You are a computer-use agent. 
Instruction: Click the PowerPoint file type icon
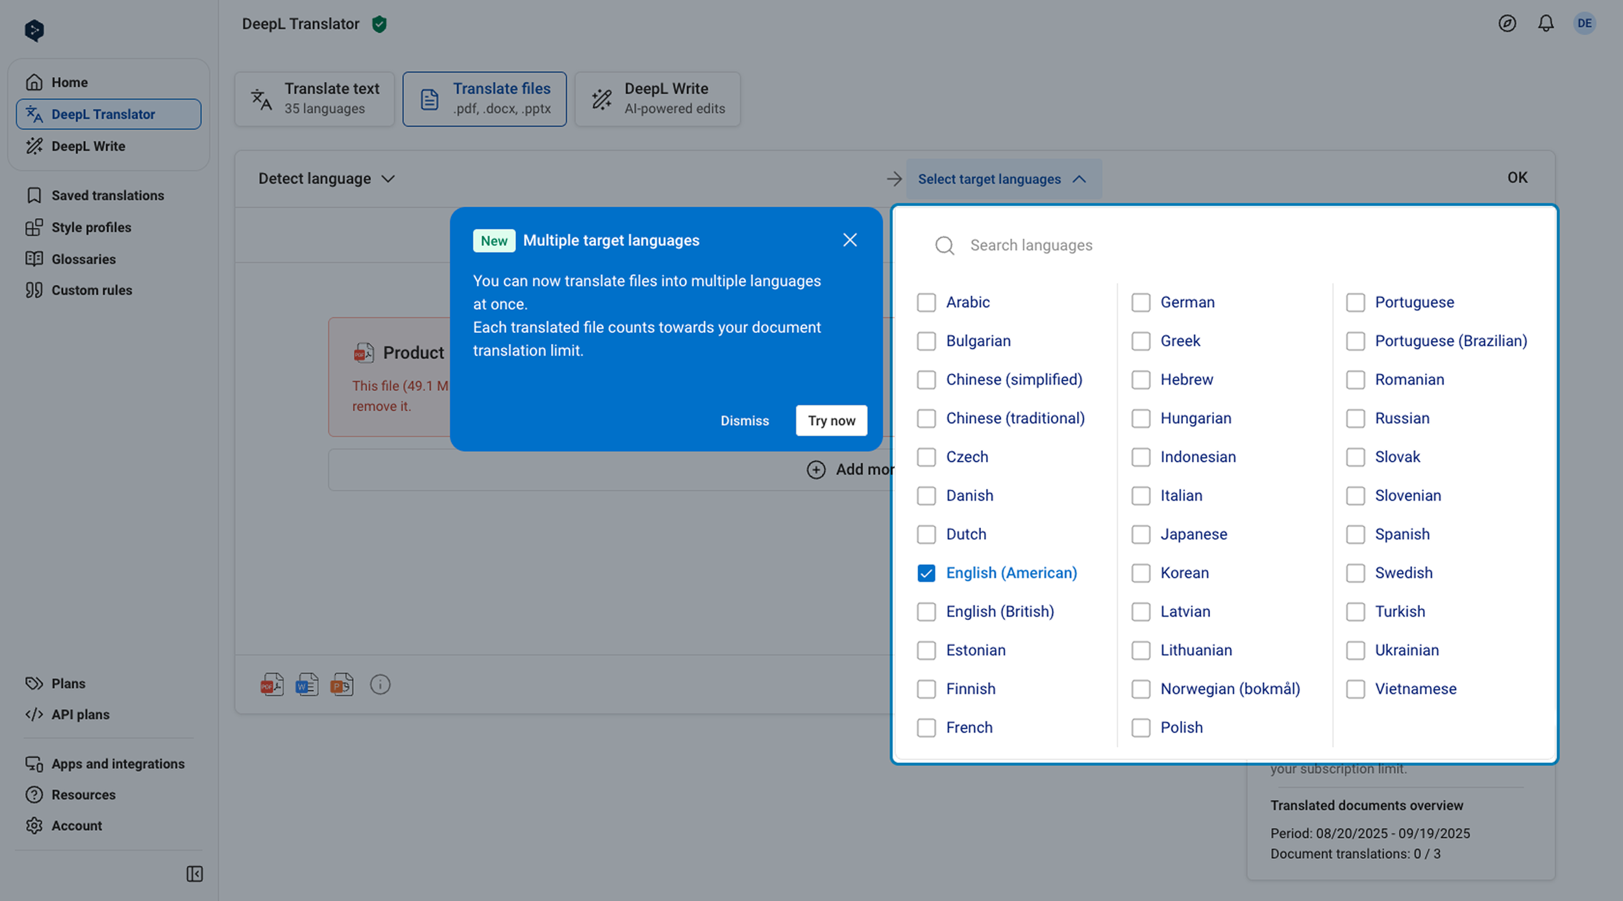click(x=341, y=684)
